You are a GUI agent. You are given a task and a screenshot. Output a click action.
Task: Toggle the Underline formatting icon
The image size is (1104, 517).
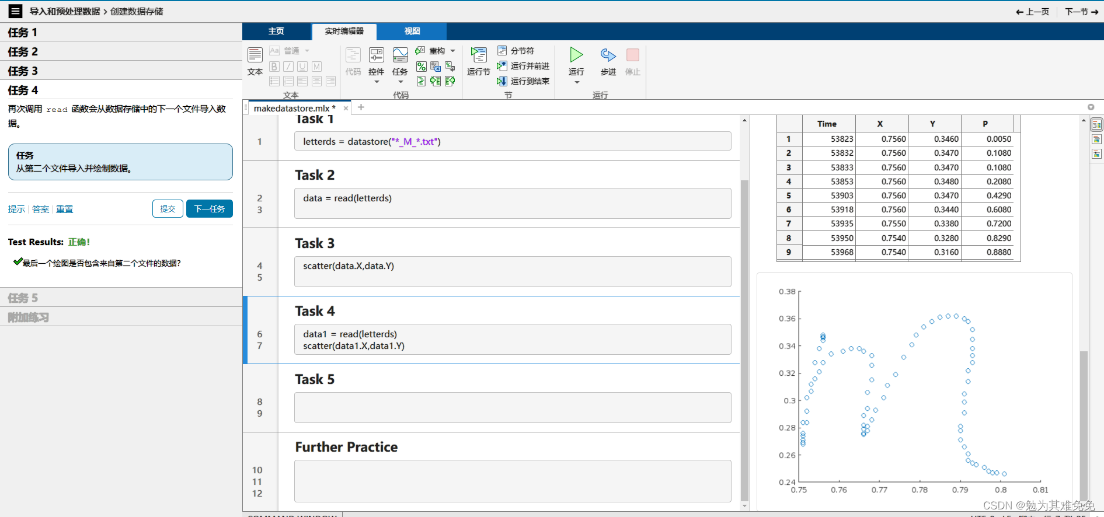tap(302, 67)
